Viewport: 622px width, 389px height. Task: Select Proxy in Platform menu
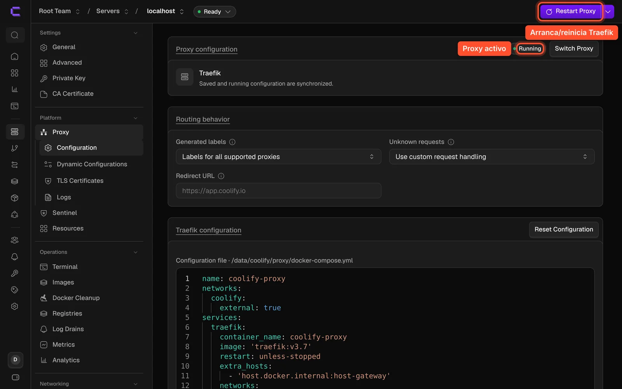coord(89,132)
